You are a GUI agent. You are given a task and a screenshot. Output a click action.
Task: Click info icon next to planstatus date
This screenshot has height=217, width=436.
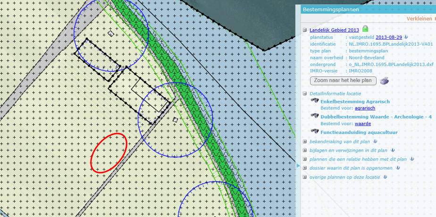(406, 37)
